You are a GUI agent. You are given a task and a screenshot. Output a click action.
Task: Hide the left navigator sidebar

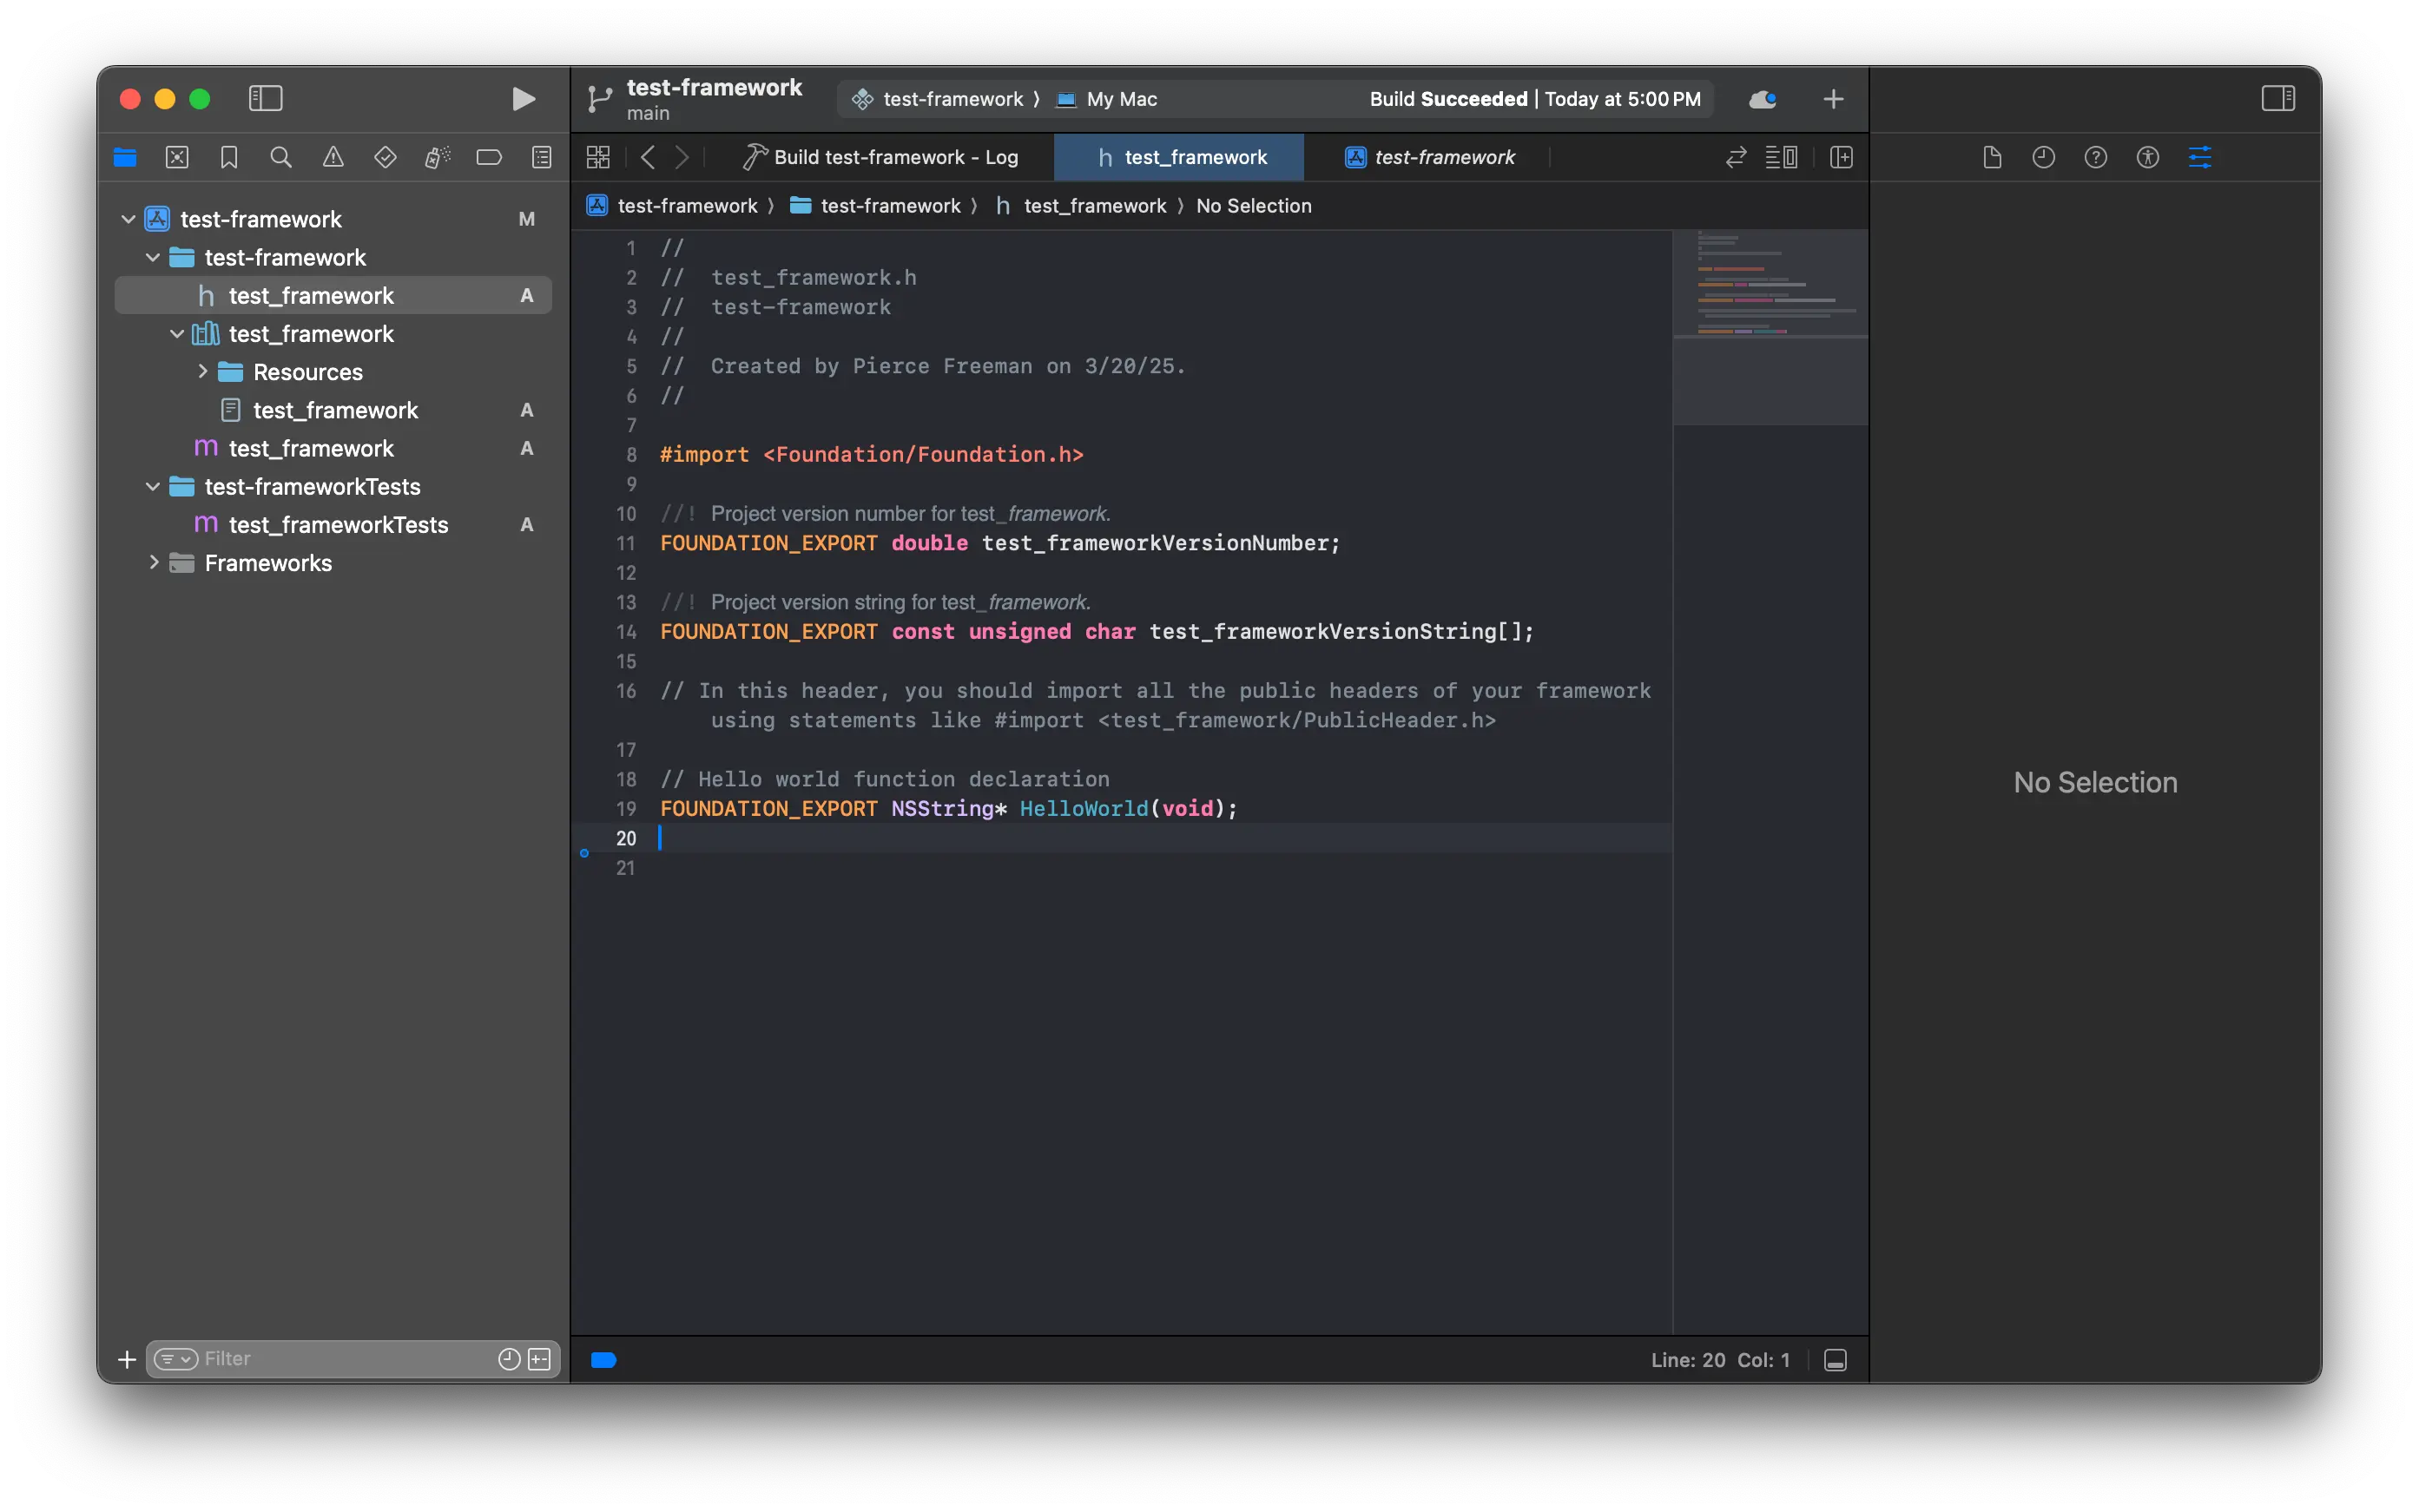coord(266,98)
